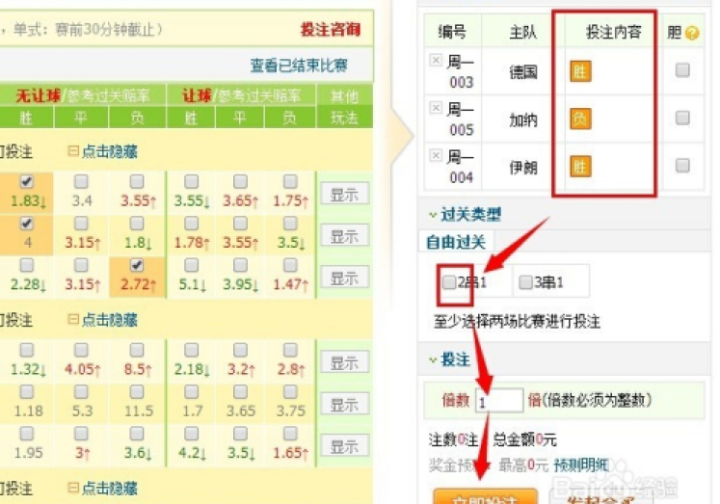Tick the 5.3 draw odds checkbox
This screenshot has width=720, height=504.
coord(81,392)
